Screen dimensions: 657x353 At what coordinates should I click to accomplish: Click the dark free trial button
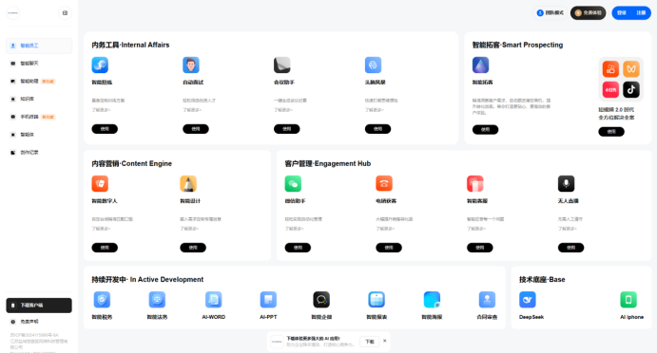pos(588,13)
